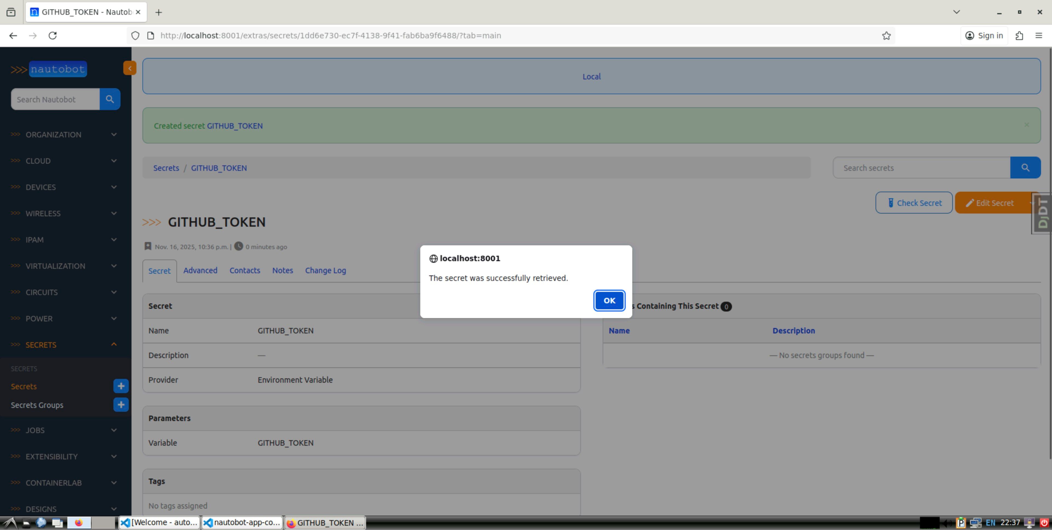Viewport: 1052px width, 530px height.
Task: Add new secrets group via plus icon
Action: click(121, 405)
